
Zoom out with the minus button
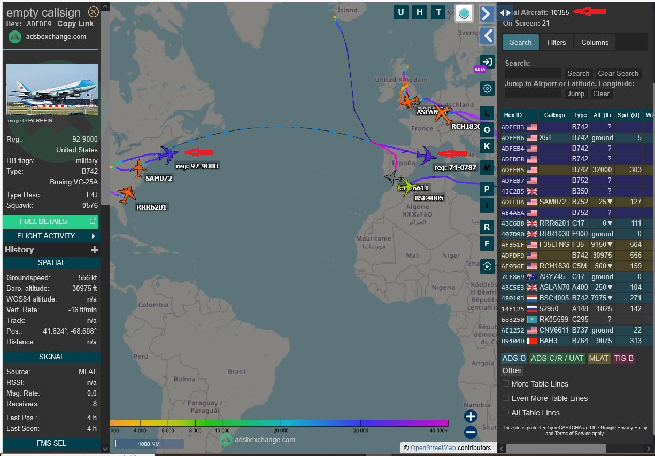pyautogui.click(x=471, y=432)
